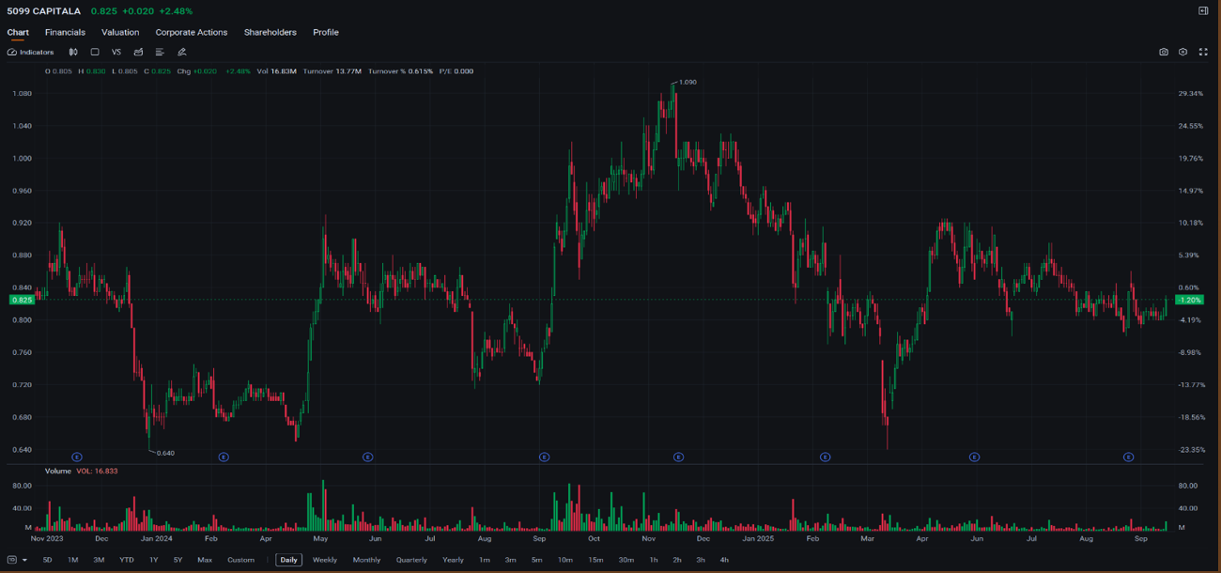Viewport: 1221px width, 573px height.
Task: Click the E event marker near Nov 2024
Action: tap(678, 457)
